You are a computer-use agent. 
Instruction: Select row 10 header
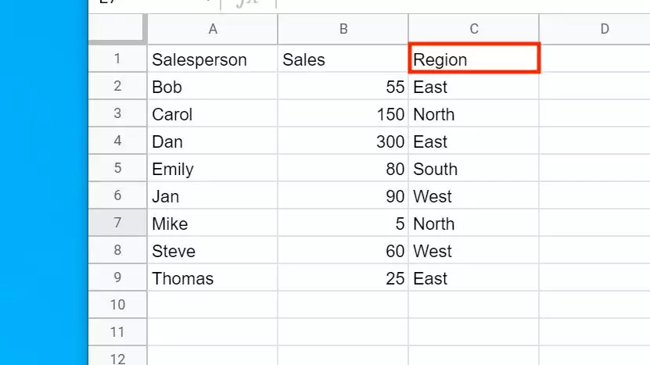[x=117, y=305]
